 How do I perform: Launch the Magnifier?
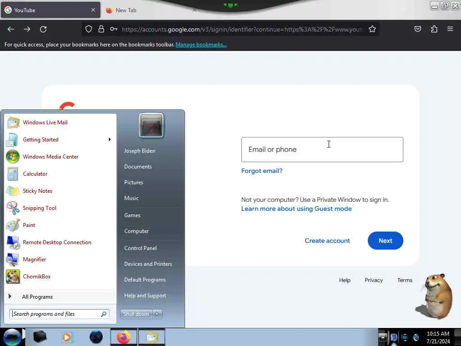pos(34,259)
